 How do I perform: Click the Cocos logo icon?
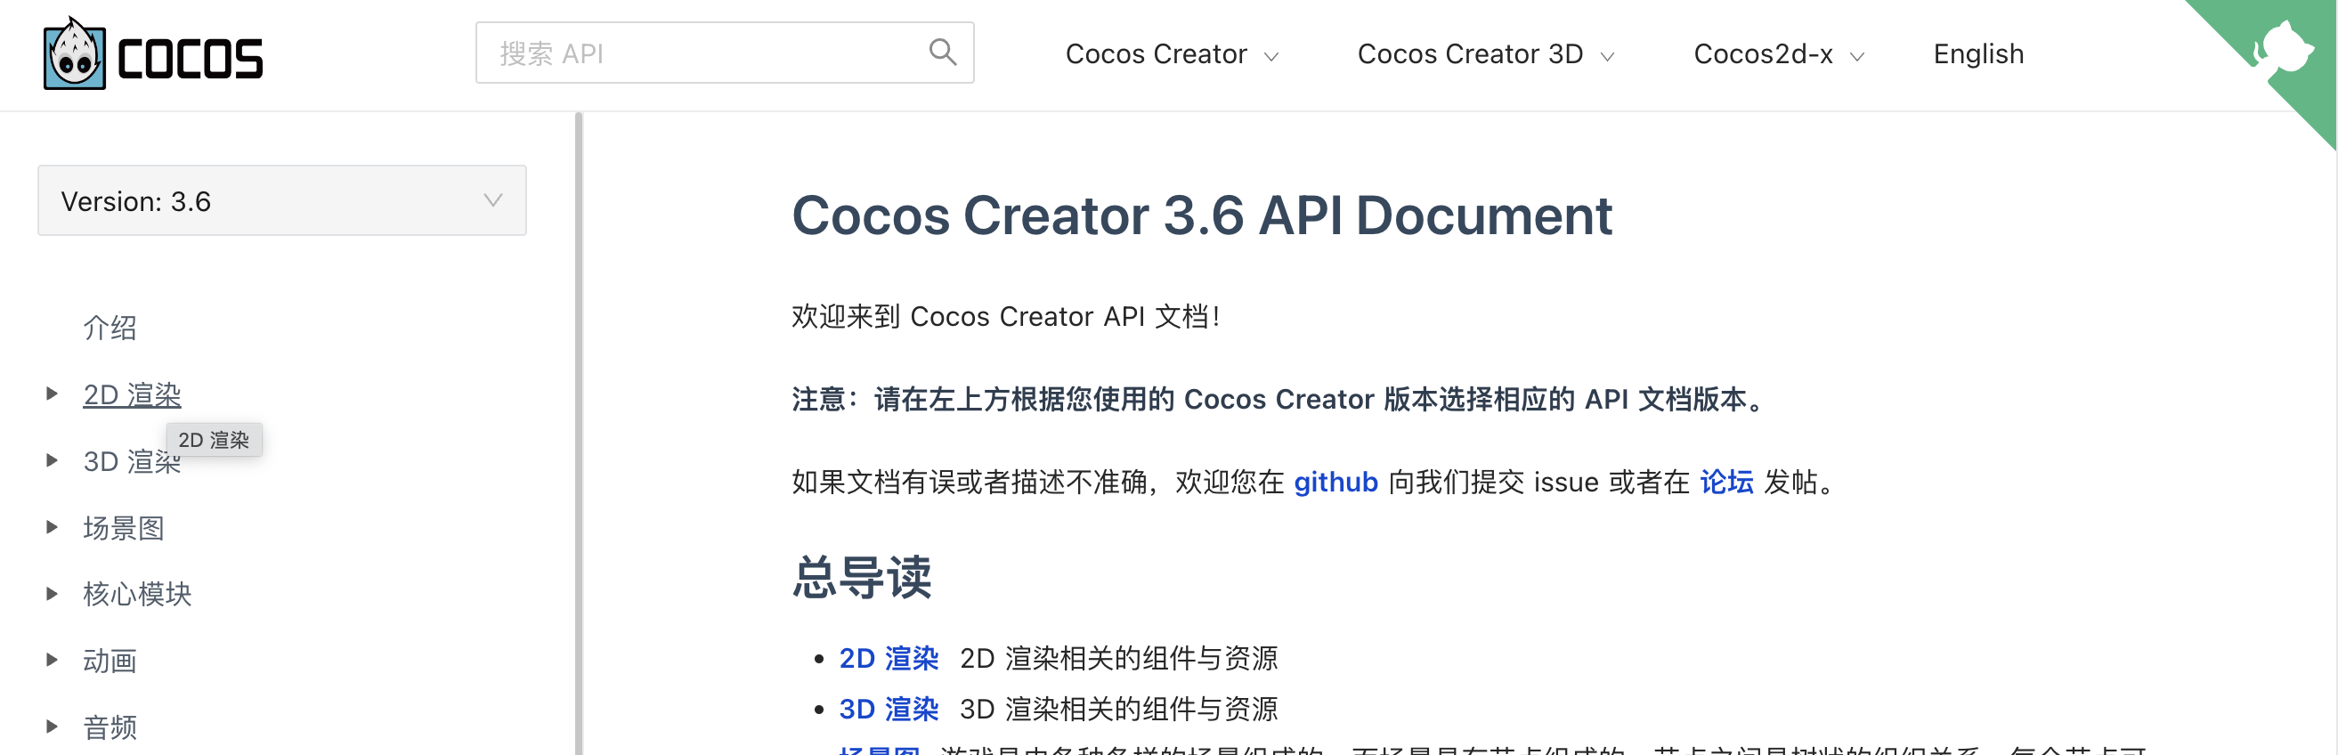pyautogui.click(x=75, y=53)
